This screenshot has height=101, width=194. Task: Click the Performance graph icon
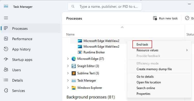click(6, 39)
